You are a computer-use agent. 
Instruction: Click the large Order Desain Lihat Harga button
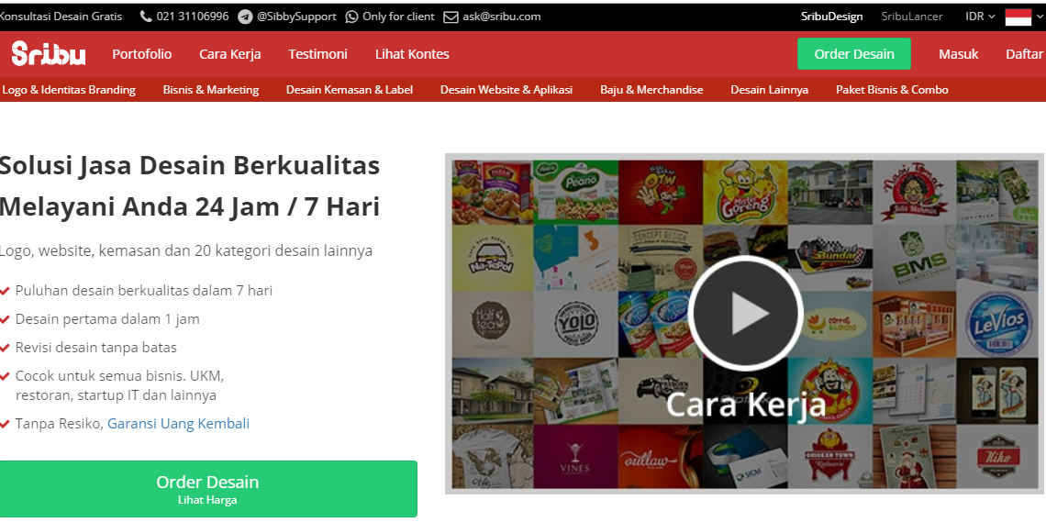(207, 489)
